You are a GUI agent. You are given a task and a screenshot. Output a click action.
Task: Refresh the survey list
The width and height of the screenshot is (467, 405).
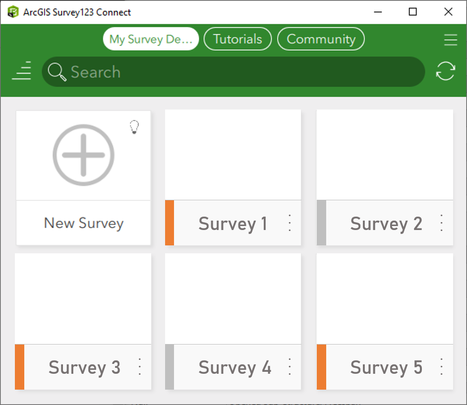(x=445, y=71)
